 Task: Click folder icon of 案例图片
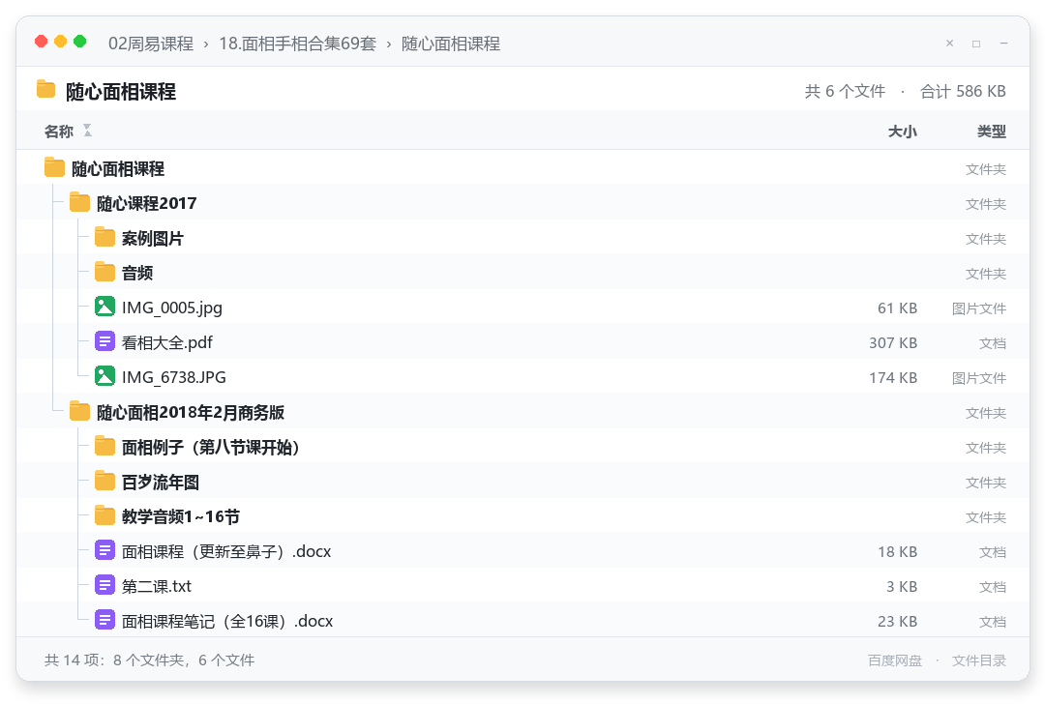tap(104, 237)
